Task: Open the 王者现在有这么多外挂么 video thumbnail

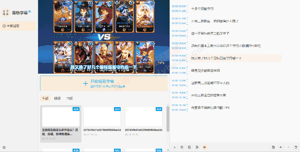Action: click(61, 117)
